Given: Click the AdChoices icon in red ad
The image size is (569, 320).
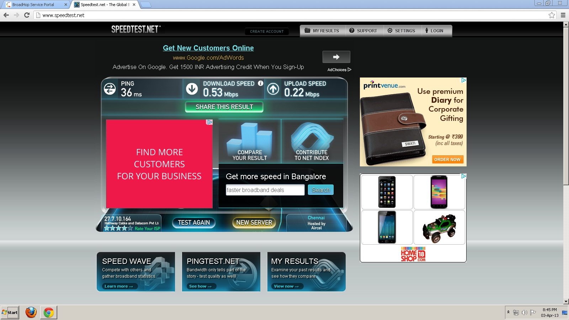Looking at the screenshot, I should tap(209, 122).
